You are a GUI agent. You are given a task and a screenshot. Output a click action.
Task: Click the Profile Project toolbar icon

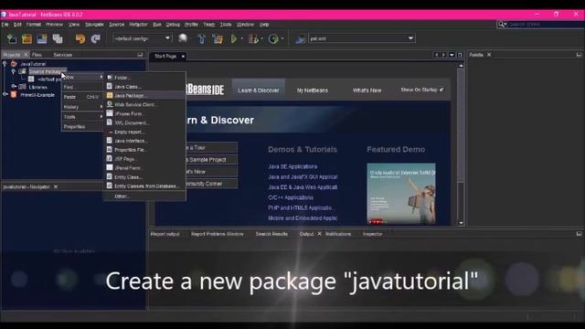pyautogui.click(x=273, y=38)
